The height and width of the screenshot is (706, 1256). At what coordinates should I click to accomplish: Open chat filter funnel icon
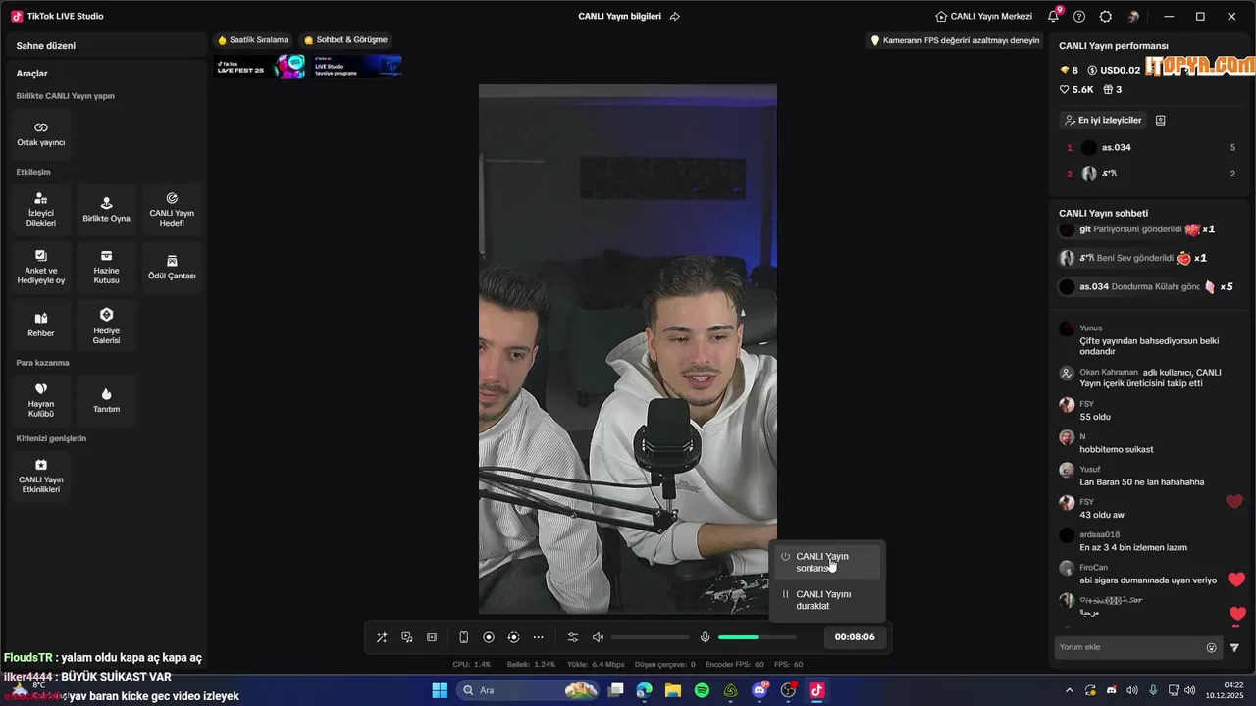click(1234, 647)
